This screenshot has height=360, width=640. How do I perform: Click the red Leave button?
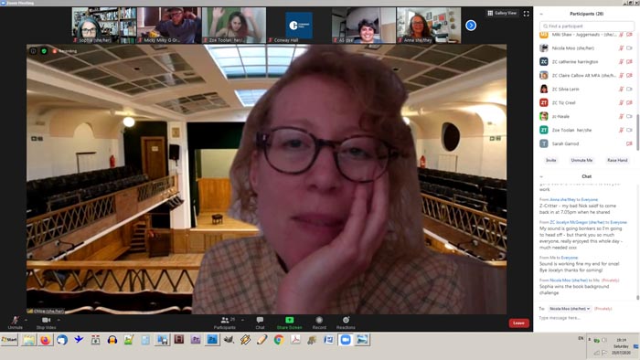(518, 323)
